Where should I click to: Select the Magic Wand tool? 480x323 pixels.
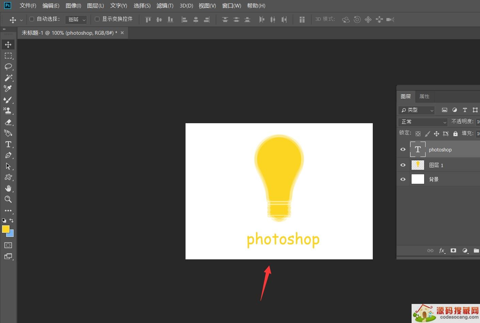pyautogui.click(x=8, y=78)
